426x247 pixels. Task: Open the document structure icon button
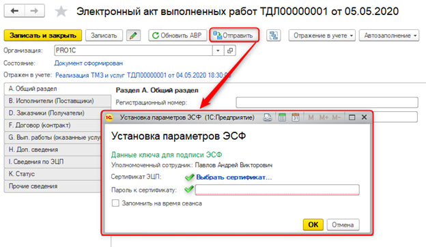(273, 35)
